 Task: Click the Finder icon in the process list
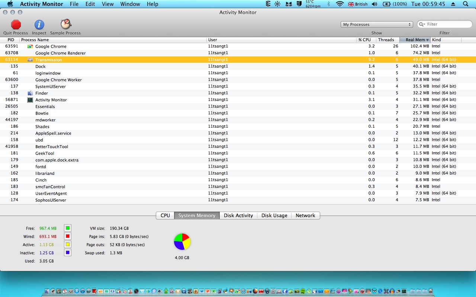30,93
